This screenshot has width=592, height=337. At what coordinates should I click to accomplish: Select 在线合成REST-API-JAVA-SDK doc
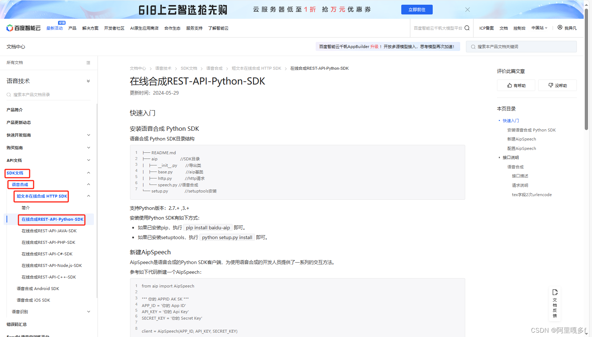(49, 231)
